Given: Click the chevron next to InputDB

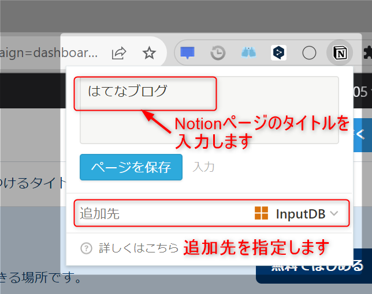Looking at the screenshot, I should (x=334, y=213).
